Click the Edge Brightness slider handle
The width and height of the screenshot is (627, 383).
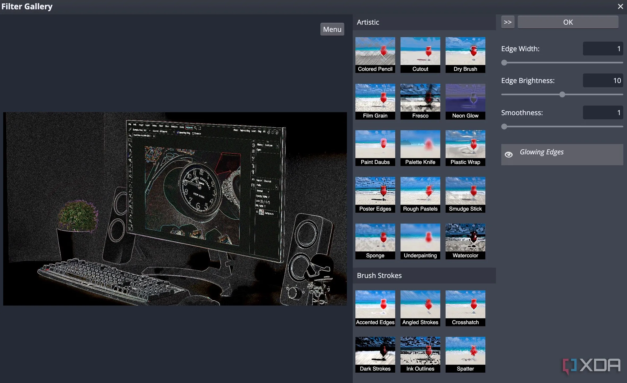click(562, 95)
